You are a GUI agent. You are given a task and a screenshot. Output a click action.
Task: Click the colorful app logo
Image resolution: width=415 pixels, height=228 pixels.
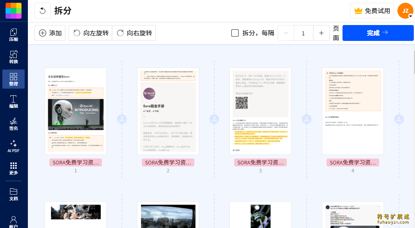[14, 11]
